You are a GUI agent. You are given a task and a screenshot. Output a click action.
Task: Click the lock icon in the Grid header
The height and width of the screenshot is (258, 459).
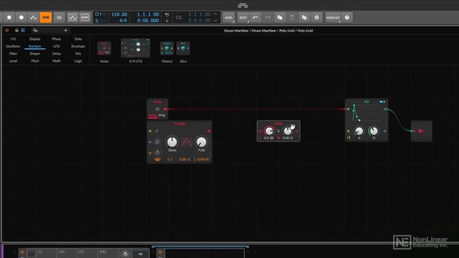16,30
